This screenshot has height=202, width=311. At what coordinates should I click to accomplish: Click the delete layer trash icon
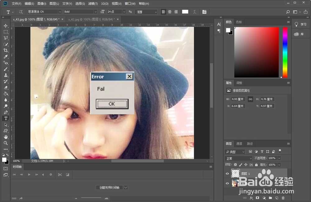pyautogui.click(x=283, y=198)
